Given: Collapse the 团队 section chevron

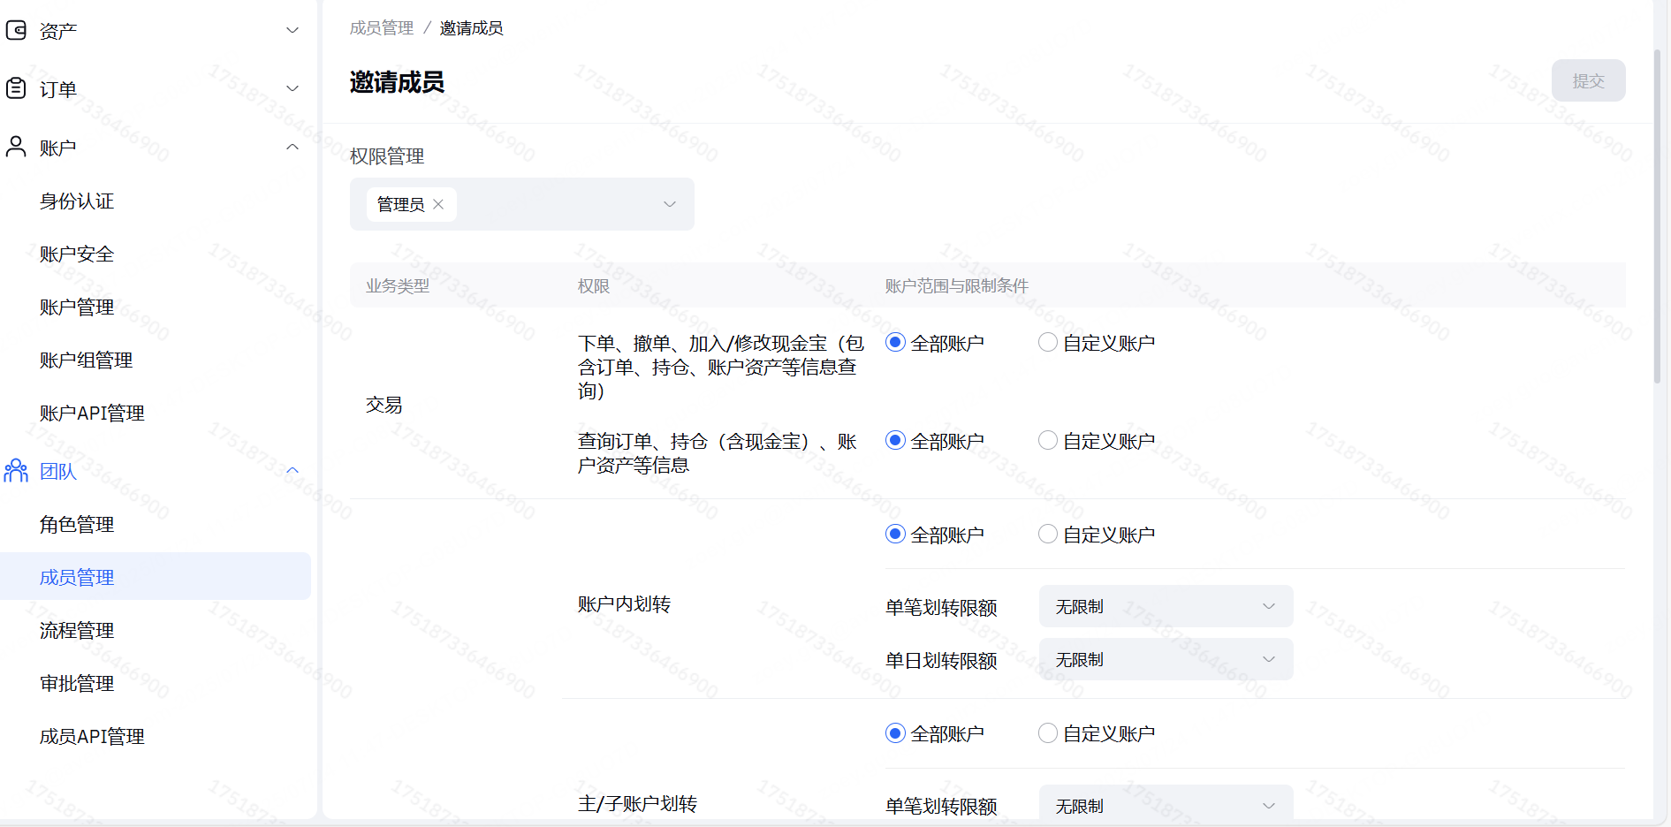Looking at the screenshot, I should 292,470.
